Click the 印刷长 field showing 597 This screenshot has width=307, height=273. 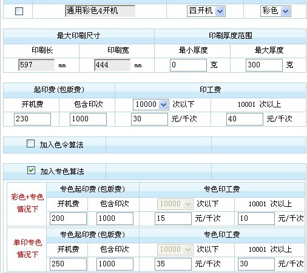pos(36,65)
